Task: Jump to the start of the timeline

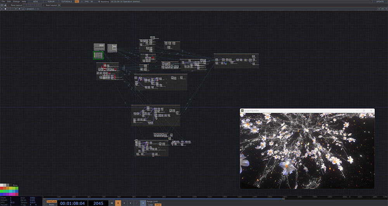Action: 111,203
